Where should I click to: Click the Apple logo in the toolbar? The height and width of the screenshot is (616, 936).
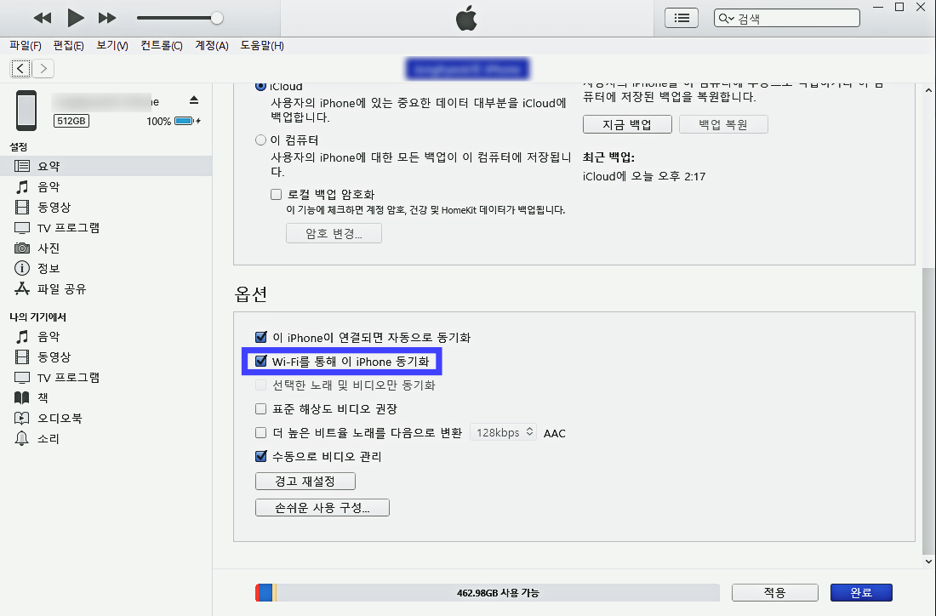pos(467,18)
